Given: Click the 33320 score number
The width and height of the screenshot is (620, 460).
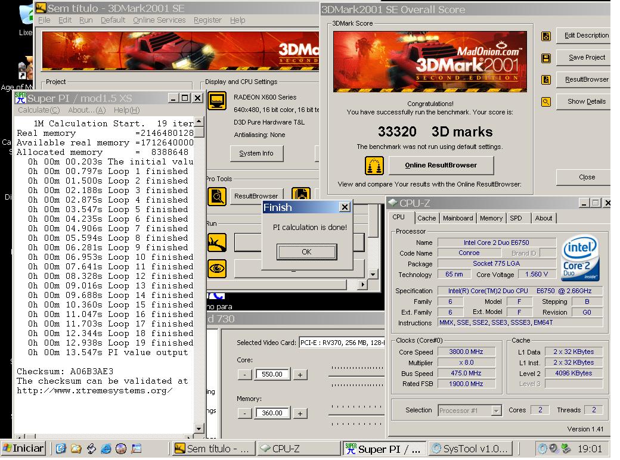Looking at the screenshot, I should [397, 132].
